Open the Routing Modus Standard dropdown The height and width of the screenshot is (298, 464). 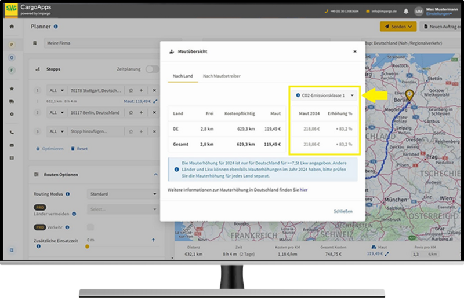(x=122, y=194)
